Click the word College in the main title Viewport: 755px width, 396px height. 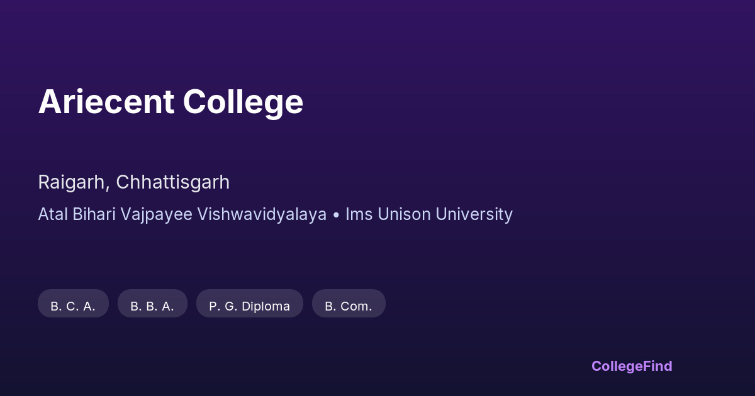243,102
